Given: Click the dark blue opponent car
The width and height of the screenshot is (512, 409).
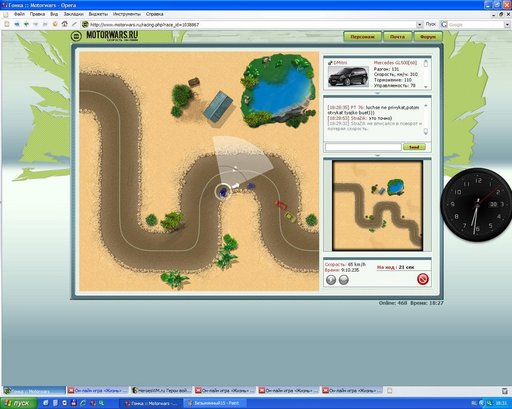Looking at the screenshot, I should pos(251,186).
